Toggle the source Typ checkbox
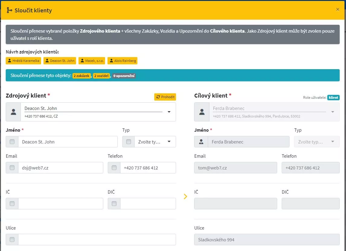346x251 pixels. click(129, 142)
